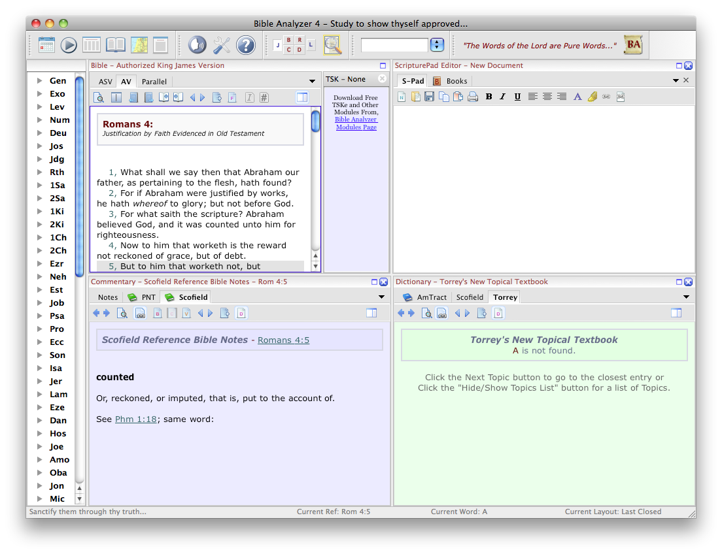Click the play button in main toolbar
Viewport: 722px width, 554px height.
[69, 45]
